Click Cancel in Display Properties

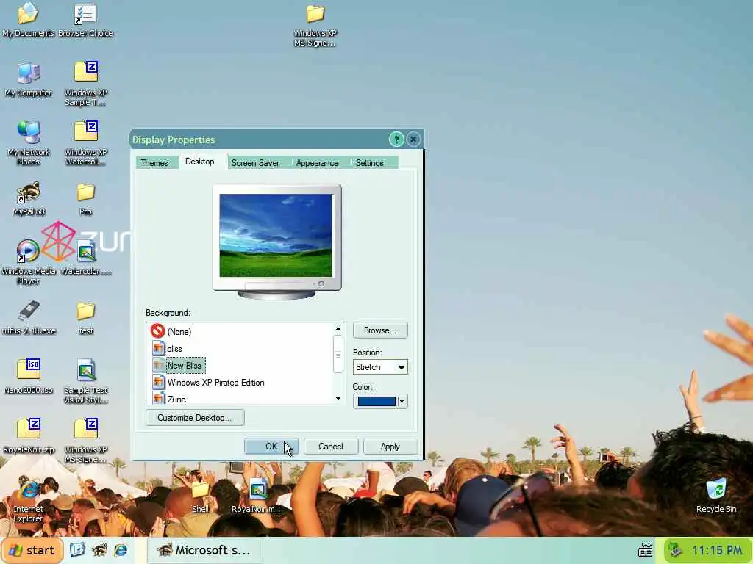(x=331, y=446)
